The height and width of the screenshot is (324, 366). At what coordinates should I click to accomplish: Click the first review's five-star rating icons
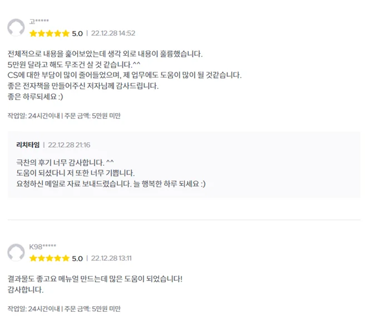pyautogui.click(x=50, y=33)
